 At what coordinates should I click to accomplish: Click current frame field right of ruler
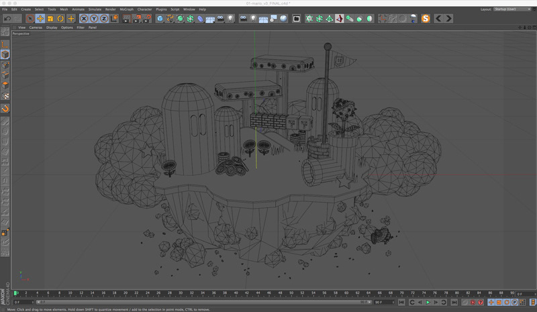pyautogui.click(x=526, y=294)
